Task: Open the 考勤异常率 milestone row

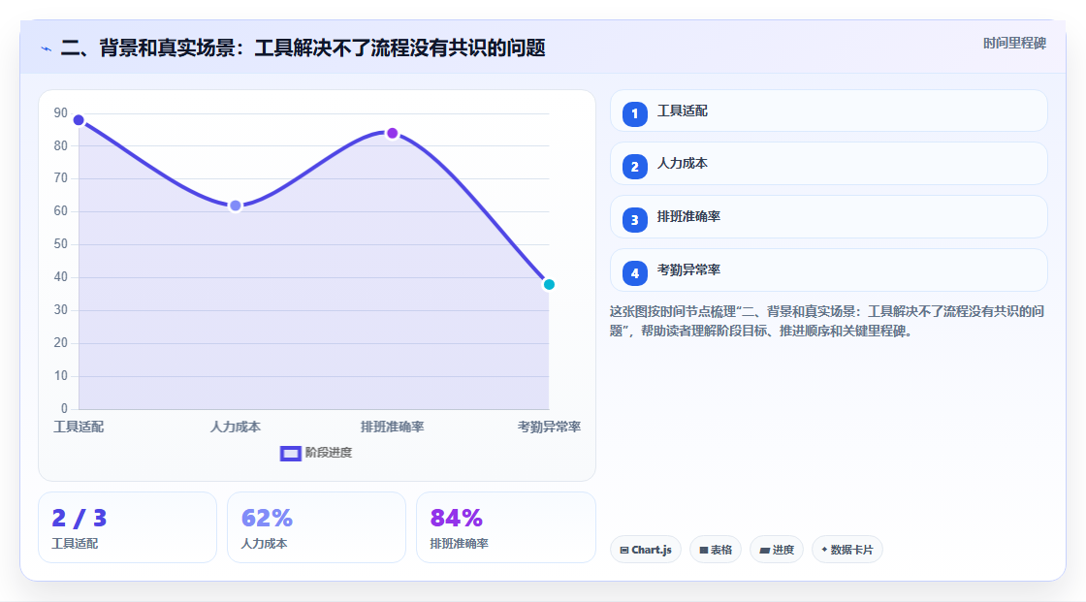Action: 828,270
